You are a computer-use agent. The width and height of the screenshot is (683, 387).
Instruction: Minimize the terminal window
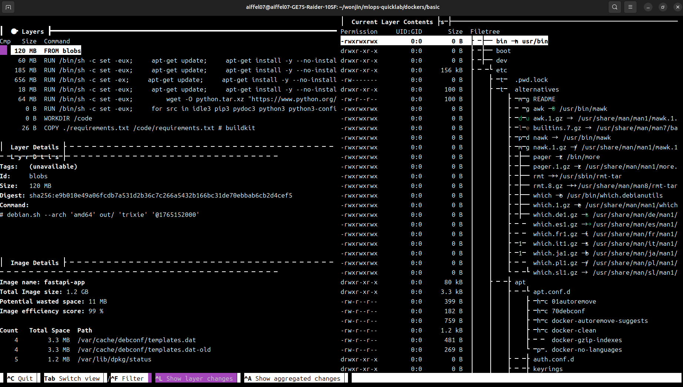pos(648,7)
